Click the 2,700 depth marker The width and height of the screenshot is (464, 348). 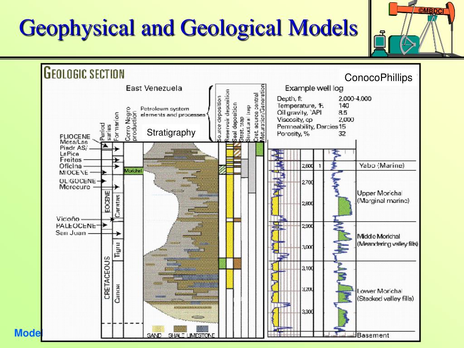pos(308,182)
